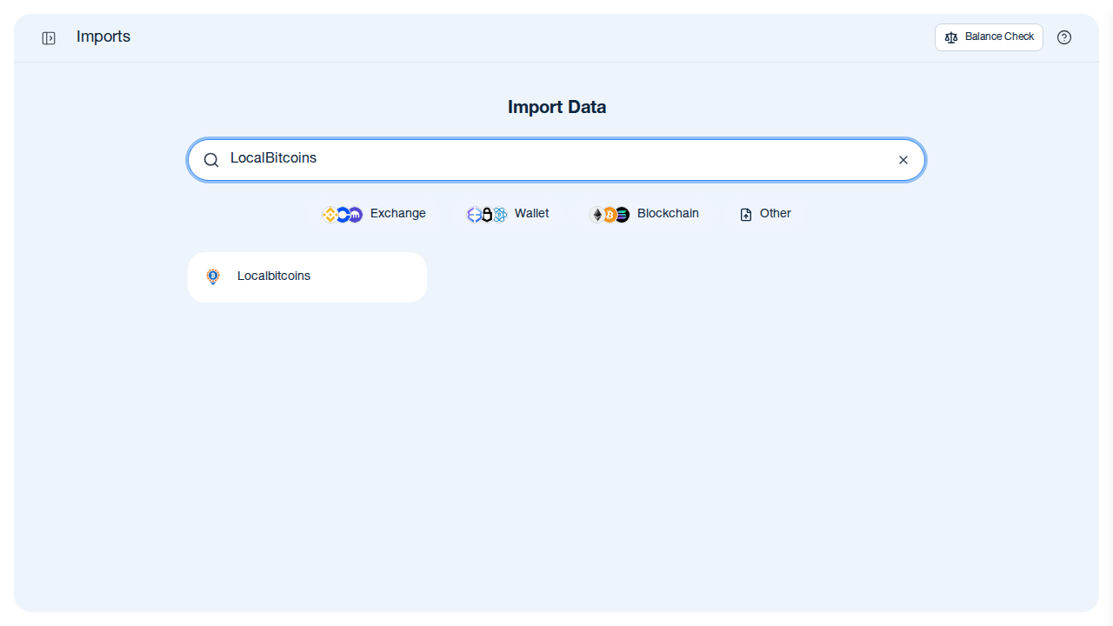Filter by Other category

pos(765,214)
